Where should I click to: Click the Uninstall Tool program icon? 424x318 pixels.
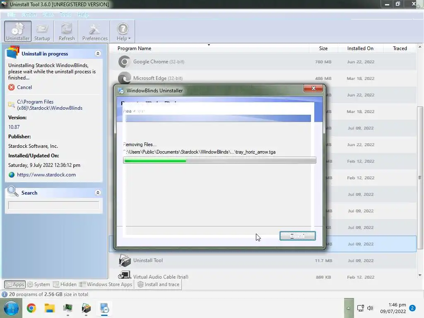[125, 260]
